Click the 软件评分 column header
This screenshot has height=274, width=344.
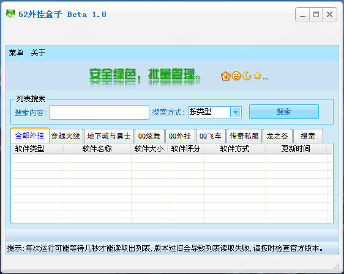click(x=186, y=149)
